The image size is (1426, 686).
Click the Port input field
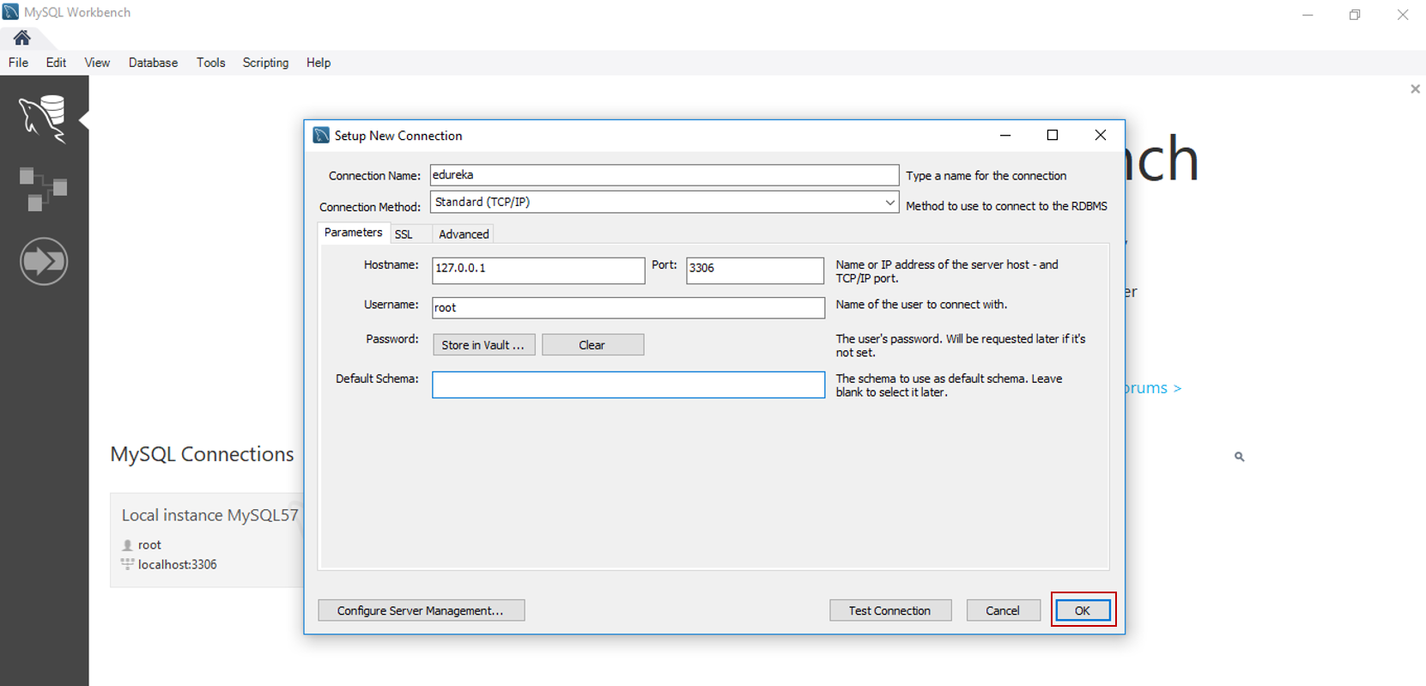[755, 270]
